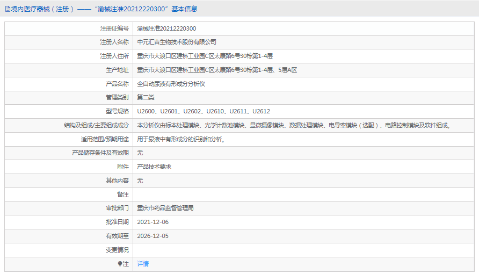Click the product name 全自动尿液有形成分分析仪
This screenshot has width=479, height=274.
(x=171, y=84)
